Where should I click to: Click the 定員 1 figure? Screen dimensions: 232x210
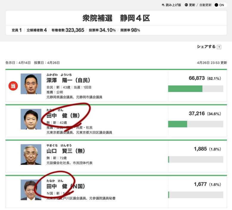click(17, 30)
